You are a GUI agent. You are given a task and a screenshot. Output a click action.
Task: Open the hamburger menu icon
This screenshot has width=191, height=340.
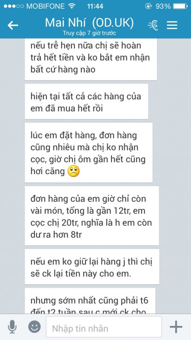pos(172,25)
